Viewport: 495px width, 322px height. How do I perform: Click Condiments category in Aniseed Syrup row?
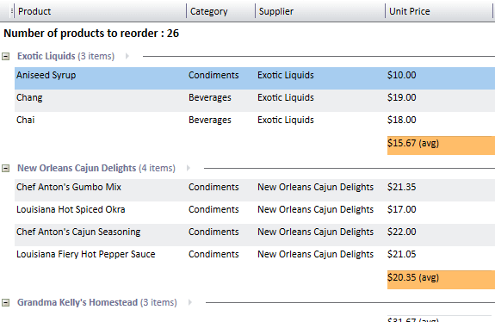pos(213,75)
